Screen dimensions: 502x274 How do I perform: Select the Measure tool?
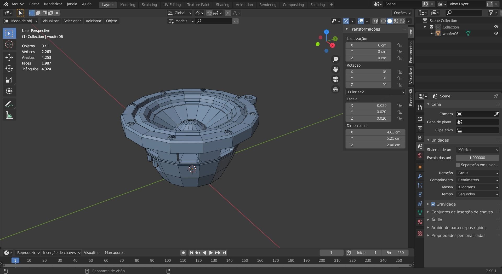(9, 115)
